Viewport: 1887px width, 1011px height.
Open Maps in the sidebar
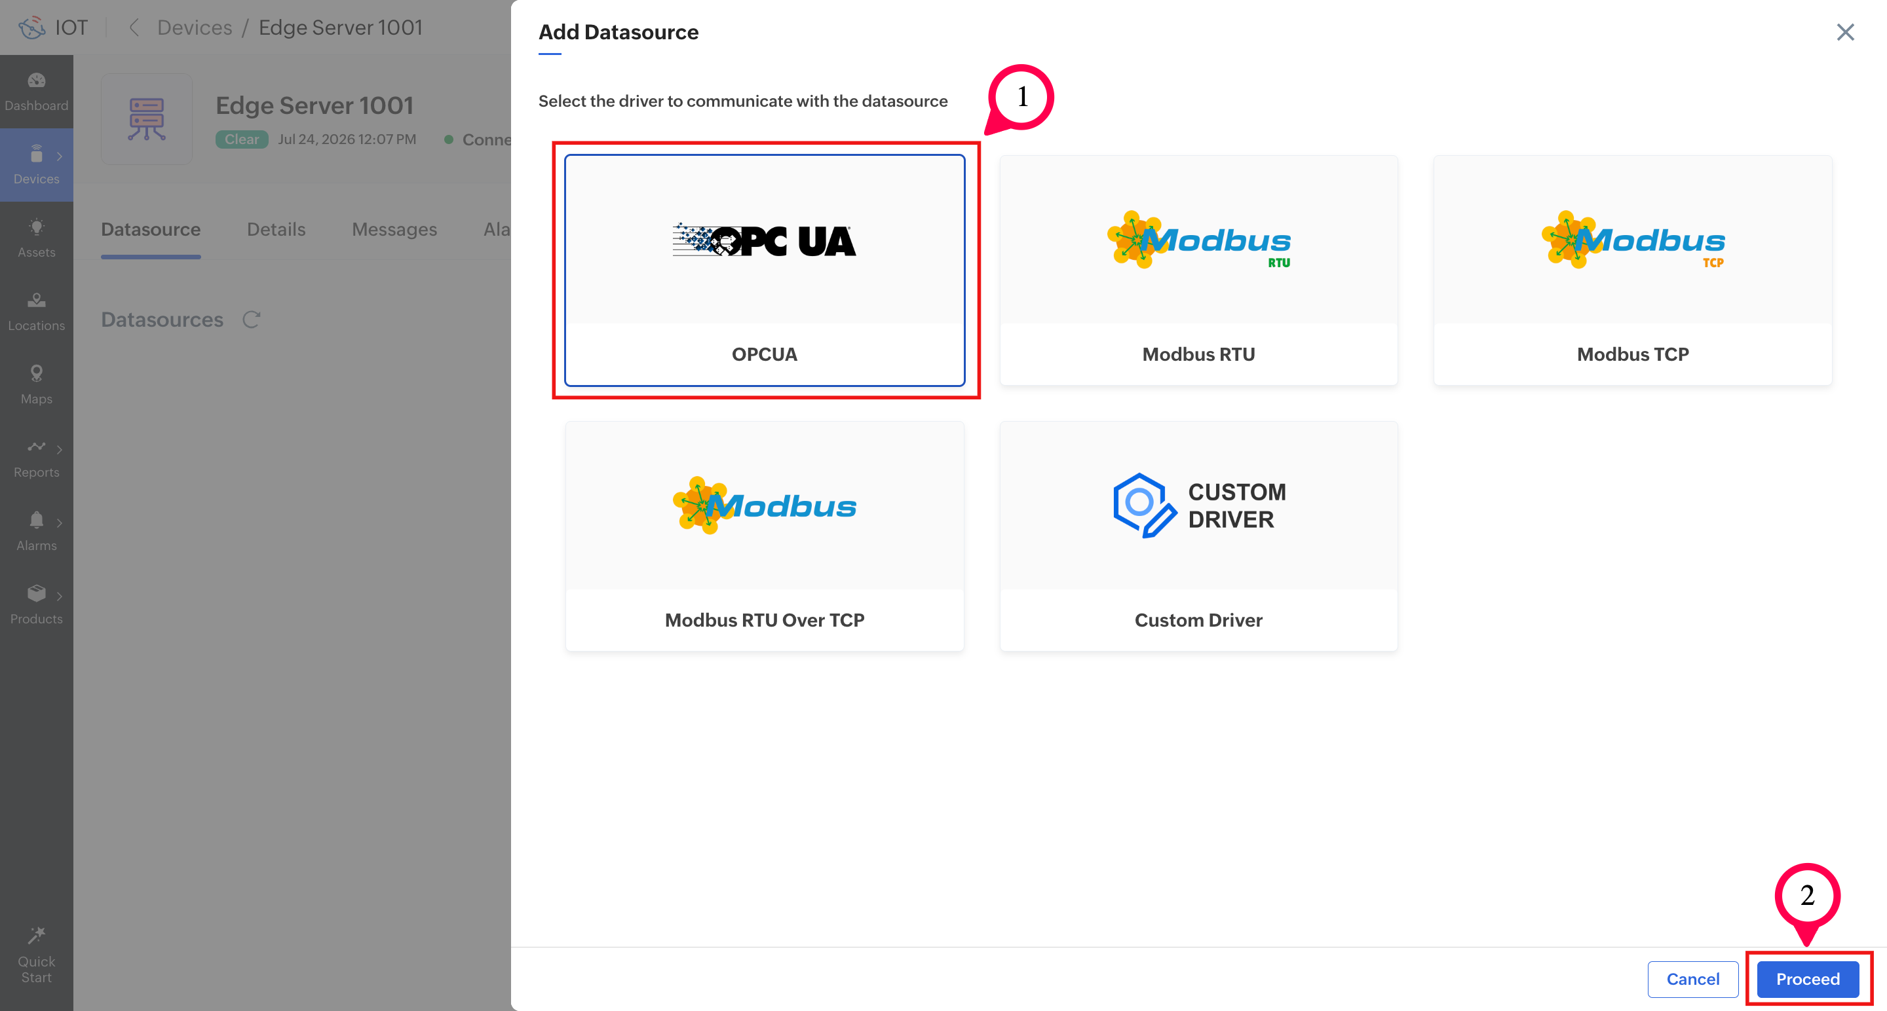pos(37,385)
